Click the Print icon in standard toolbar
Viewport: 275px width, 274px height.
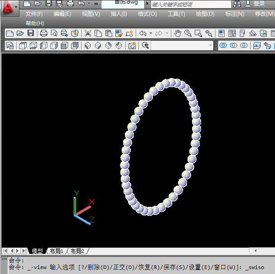click(x=44, y=33)
